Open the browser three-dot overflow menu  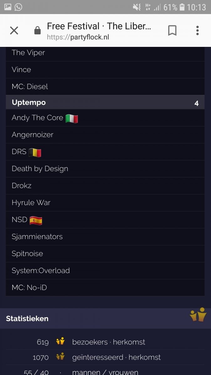coord(197,30)
